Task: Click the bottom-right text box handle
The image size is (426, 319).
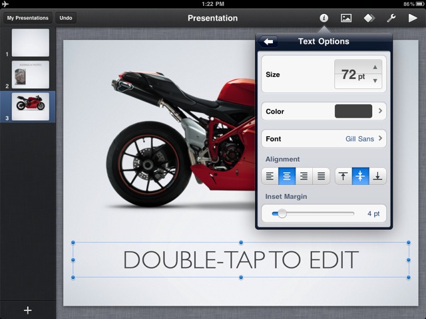Action: click(x=409, y=278)
